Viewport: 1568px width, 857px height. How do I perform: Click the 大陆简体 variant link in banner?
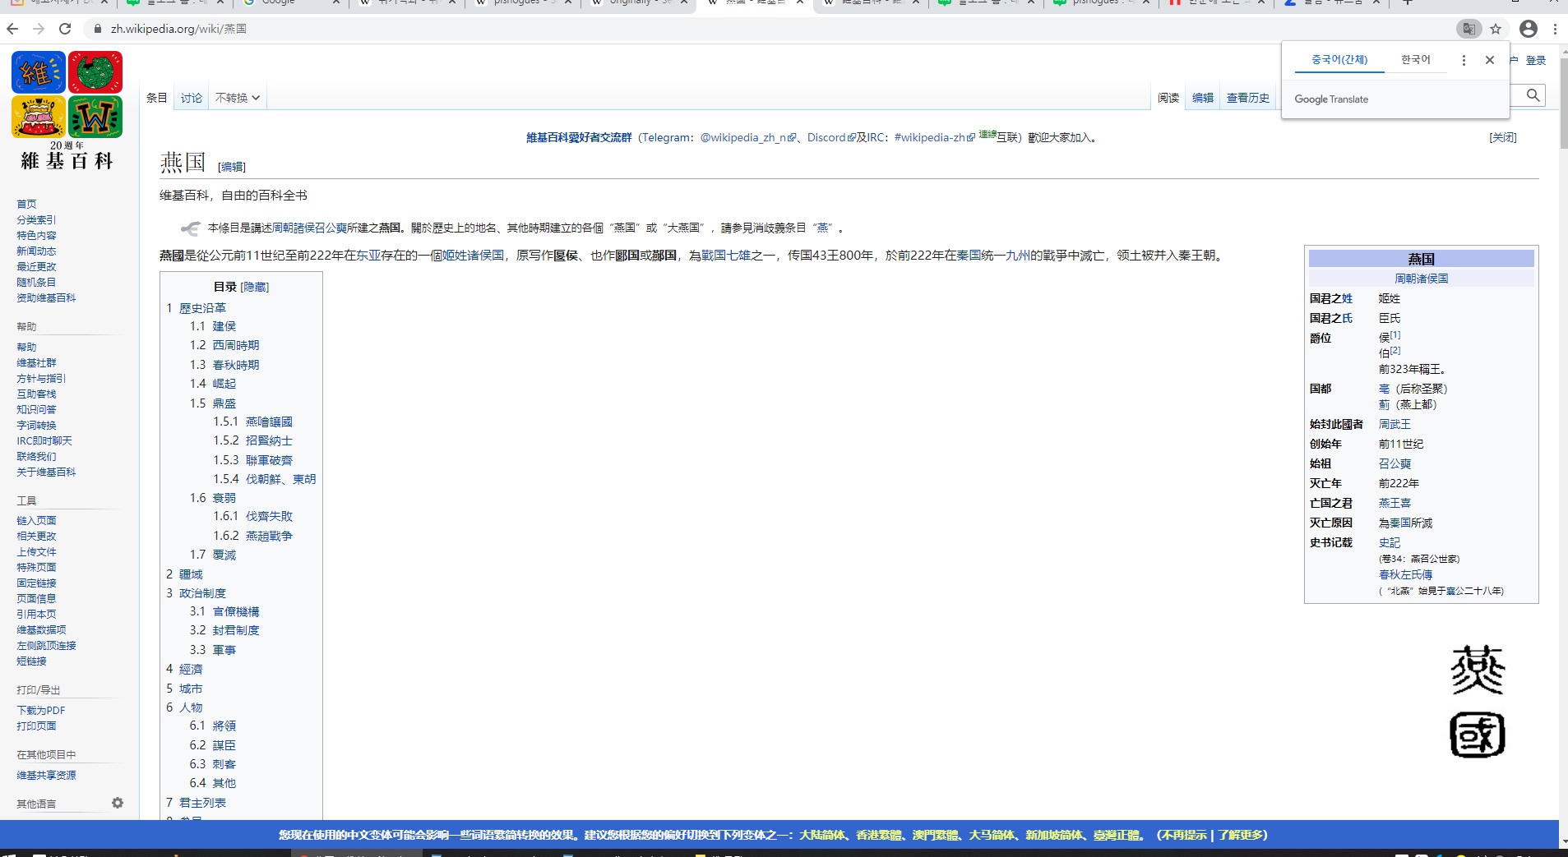(822, 835)
